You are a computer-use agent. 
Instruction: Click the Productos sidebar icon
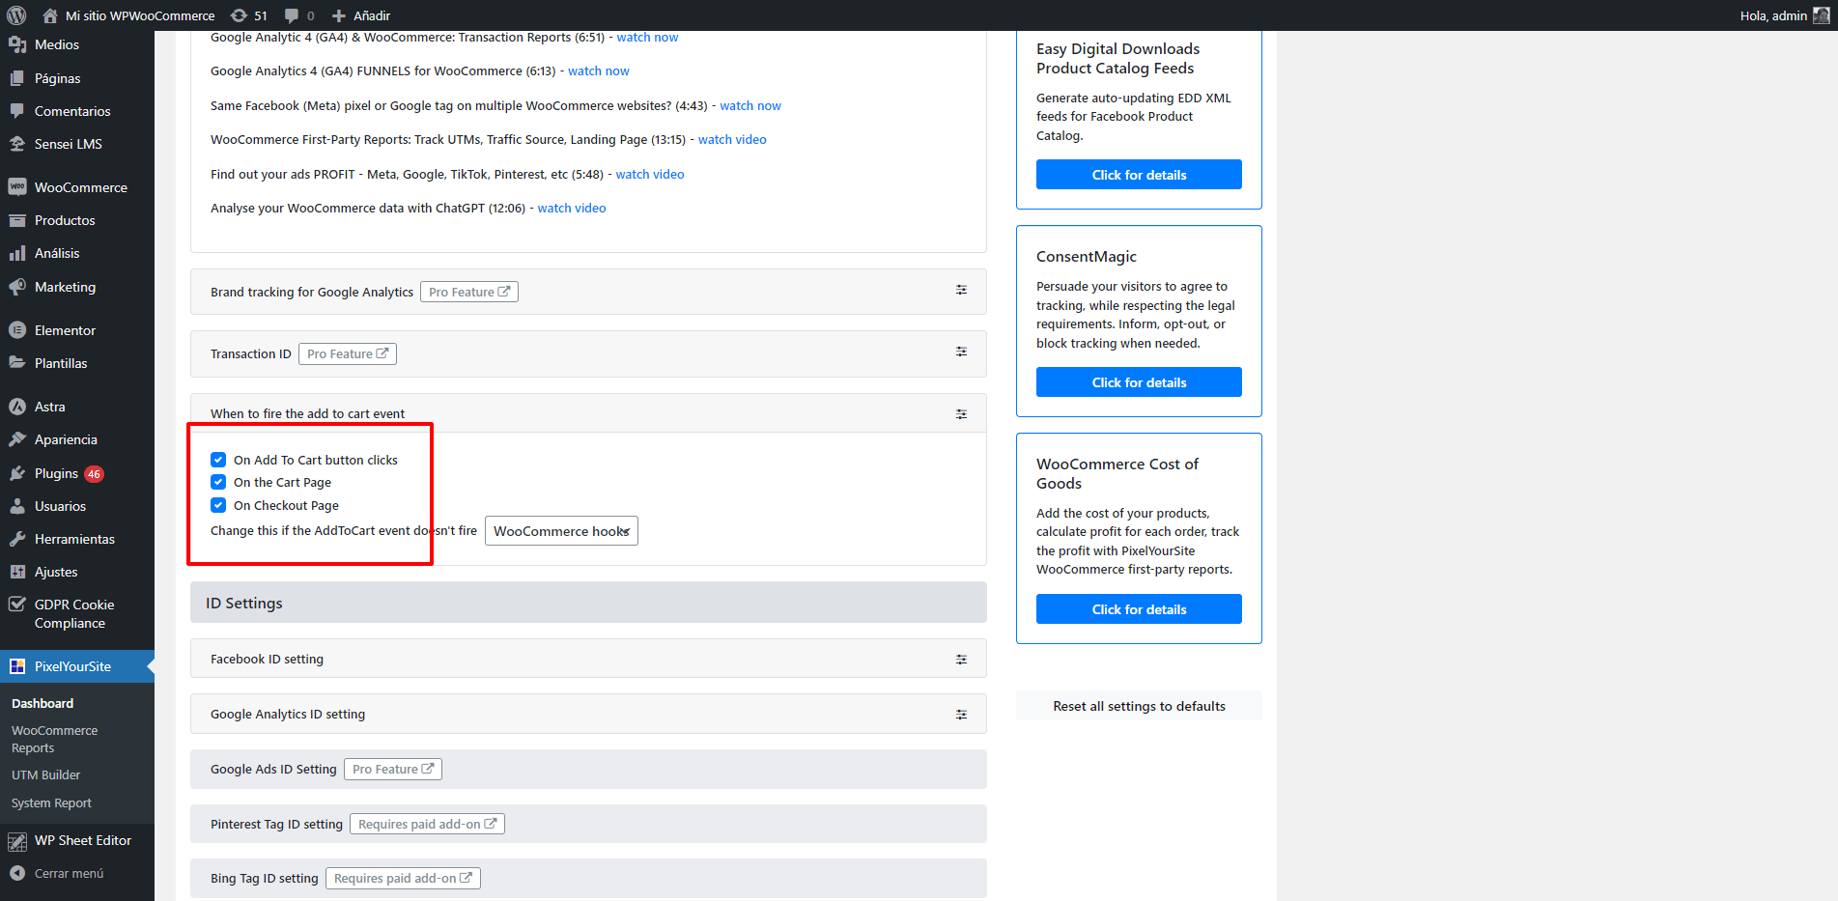click(x=17, y=220)
